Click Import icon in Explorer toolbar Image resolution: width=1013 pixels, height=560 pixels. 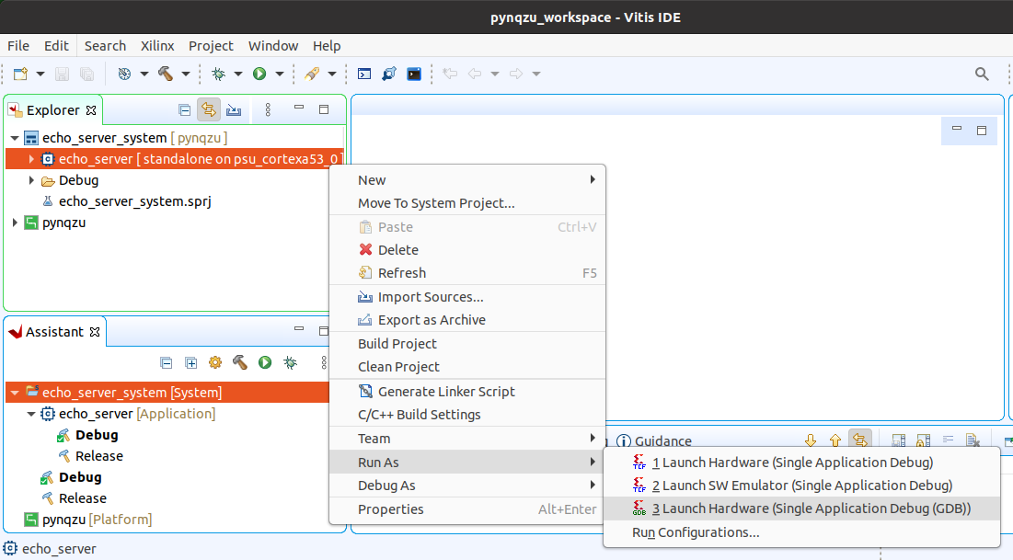pos(234,109)
